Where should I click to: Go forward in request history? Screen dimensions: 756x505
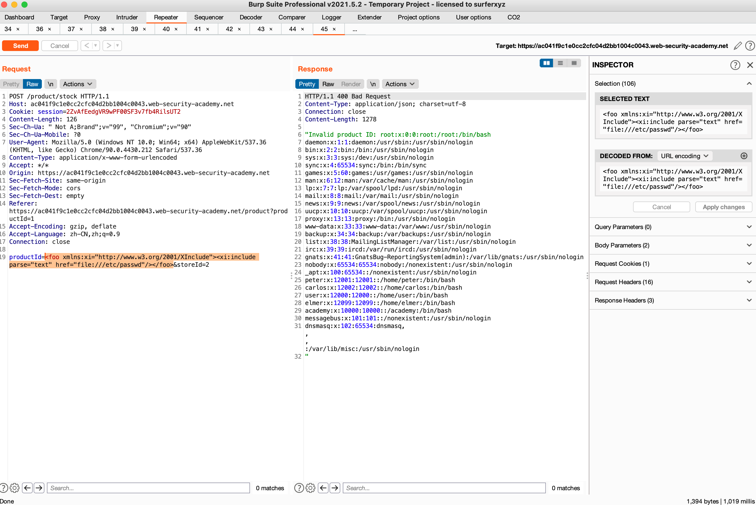pyautogui.click(x=109, y=46)
